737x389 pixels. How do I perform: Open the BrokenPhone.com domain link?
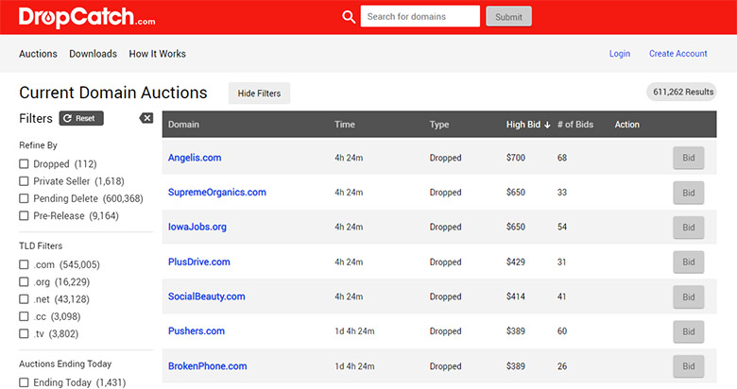(207, 366)
